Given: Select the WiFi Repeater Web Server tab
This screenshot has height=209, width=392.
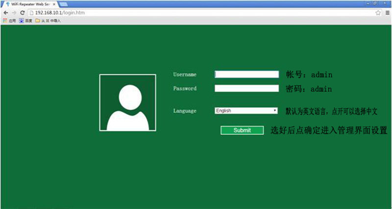Looking at the screenshot, I should pos(29,4).
